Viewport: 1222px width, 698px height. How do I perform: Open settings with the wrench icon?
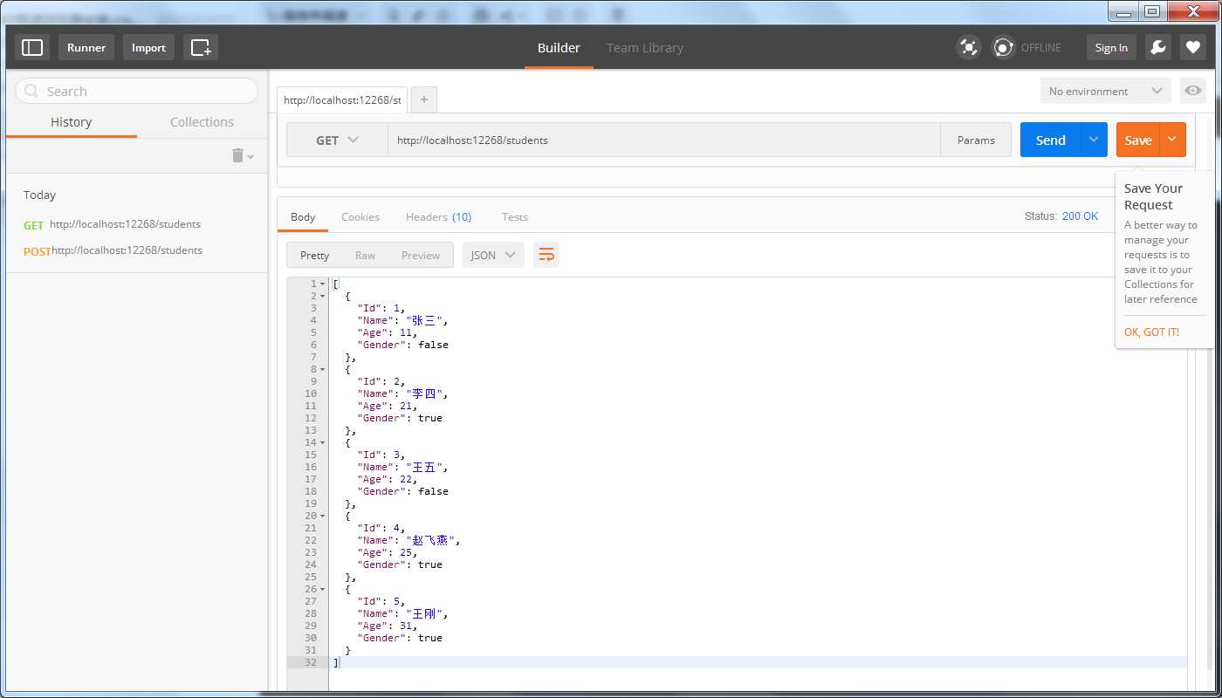tap(1158, 47)
